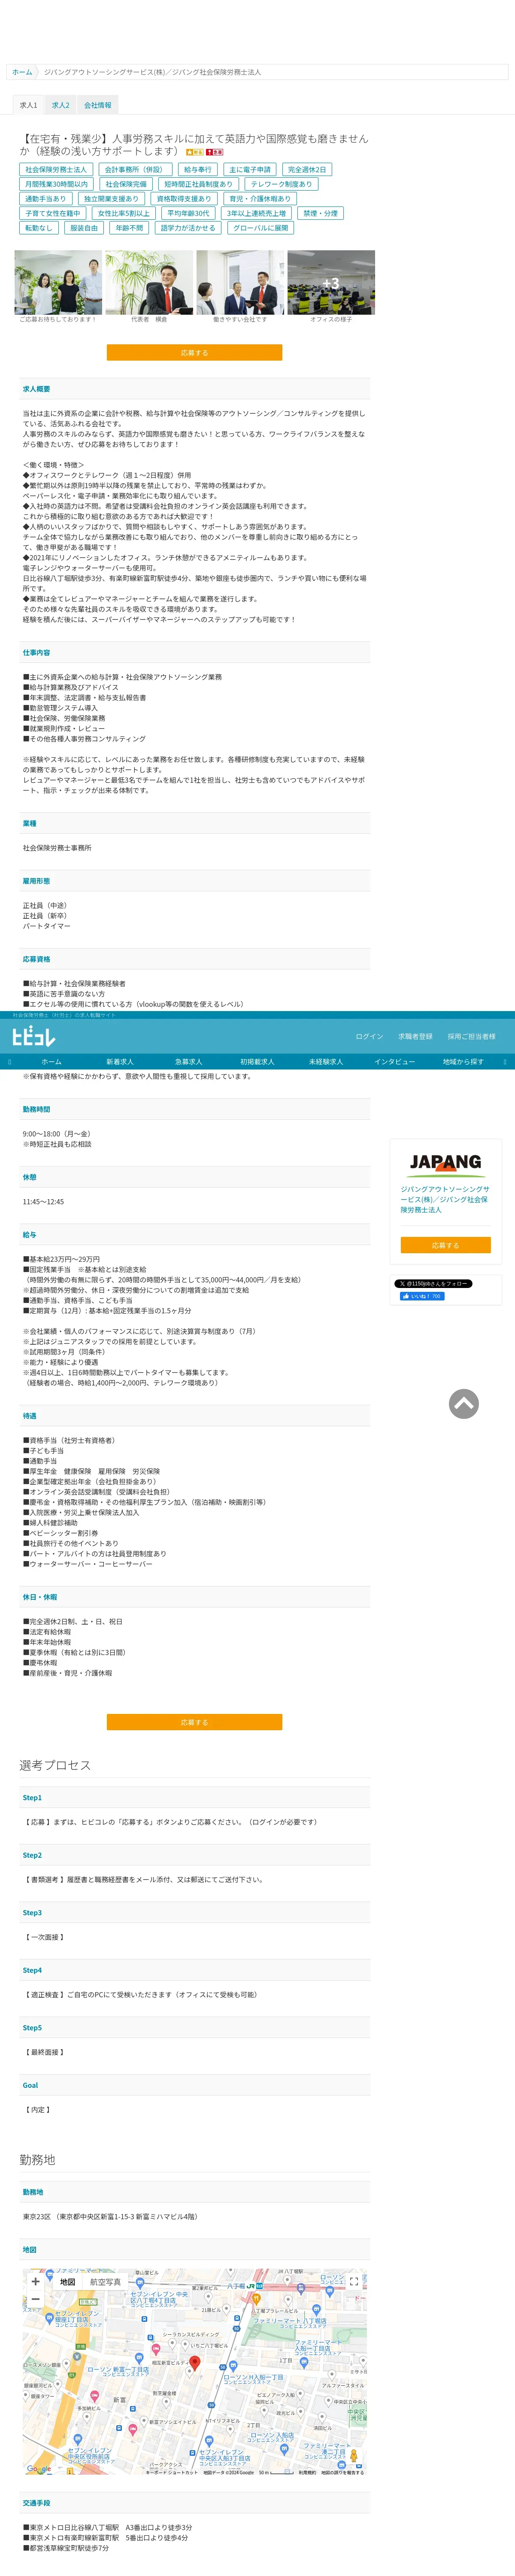Viewport: 515px width, 2576px height.
Task: Click the 独立開業支援あり tag
Action: click(111, 199)
